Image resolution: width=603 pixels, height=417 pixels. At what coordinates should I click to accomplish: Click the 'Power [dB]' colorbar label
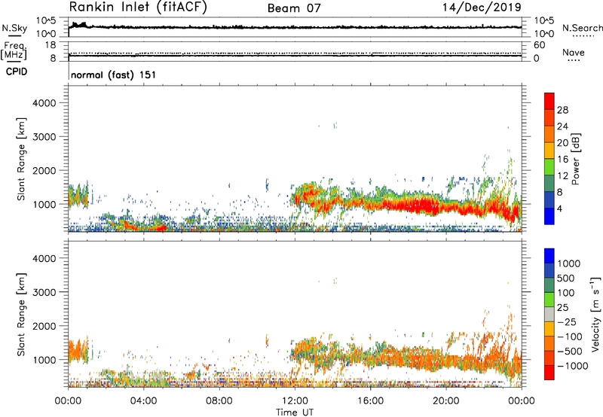(x=576, y=159)
